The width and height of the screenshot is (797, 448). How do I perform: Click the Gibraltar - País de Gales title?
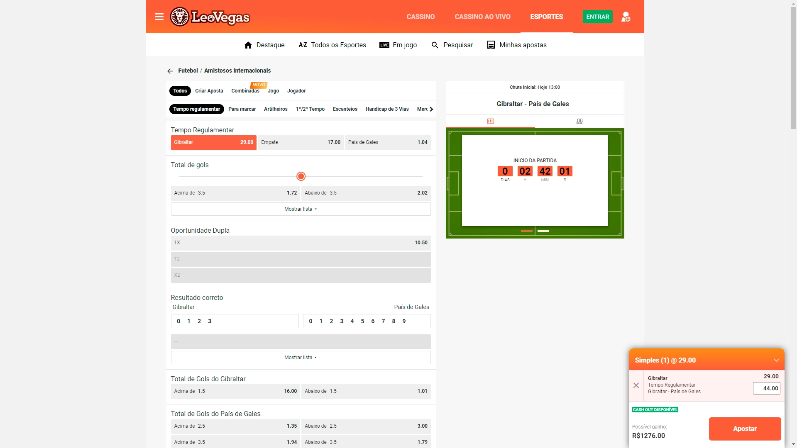[x=533, y=104]
